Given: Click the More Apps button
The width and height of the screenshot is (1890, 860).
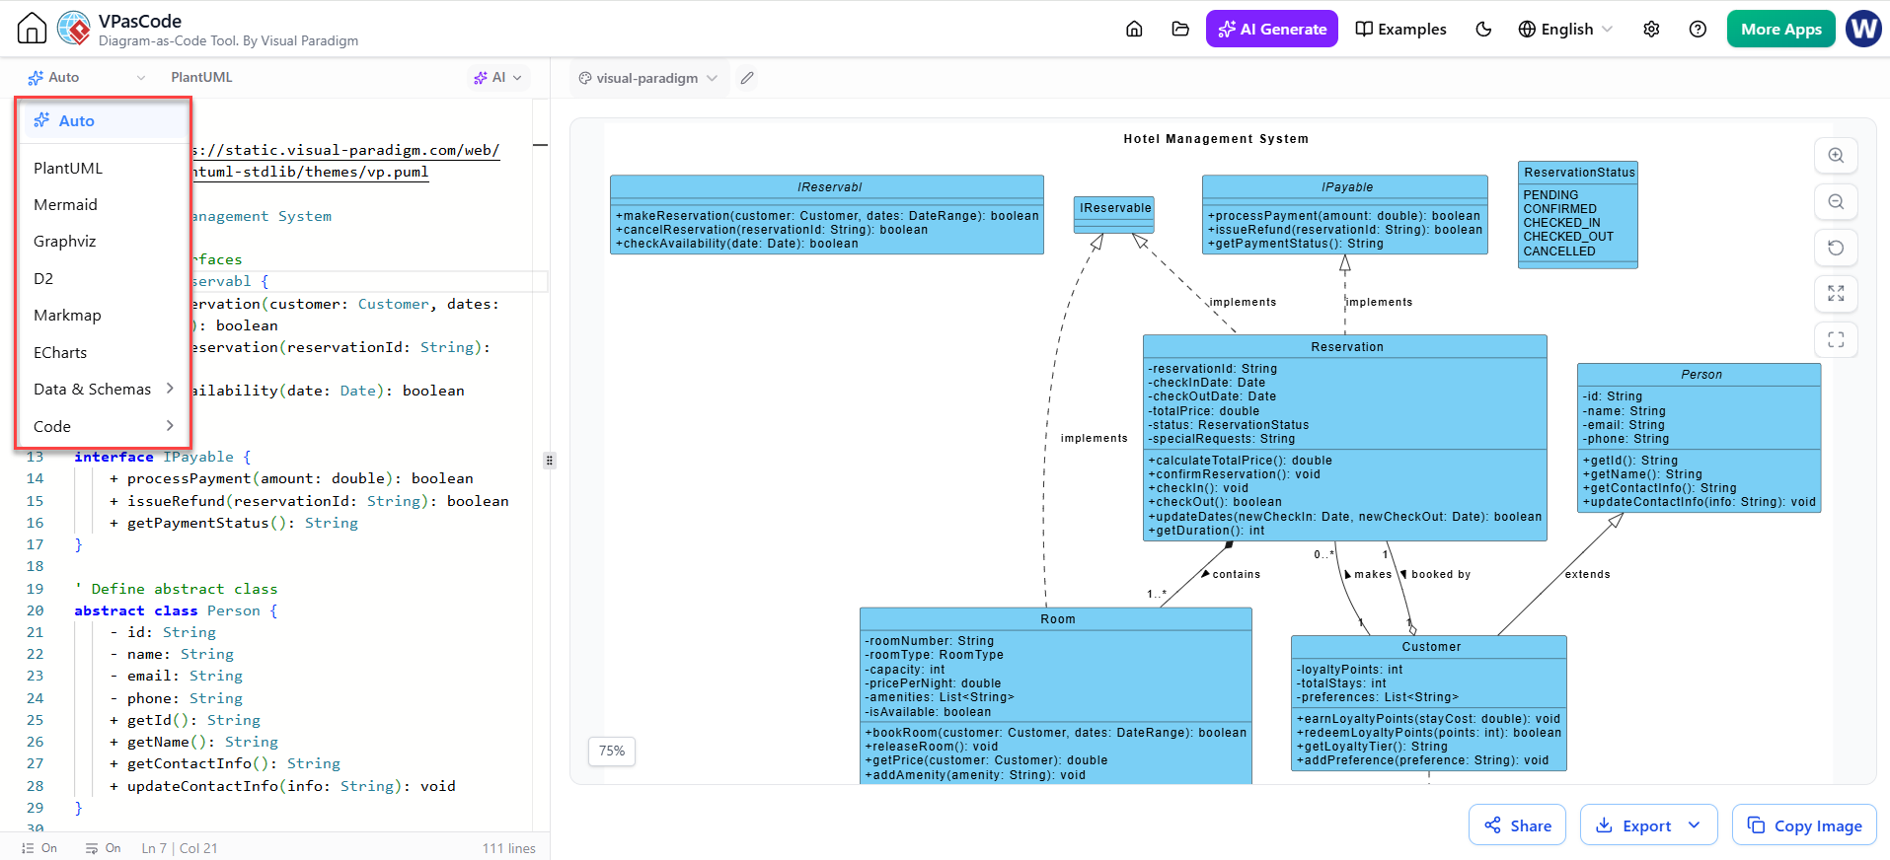Looking at the screenshot, I should [1781, 29].
